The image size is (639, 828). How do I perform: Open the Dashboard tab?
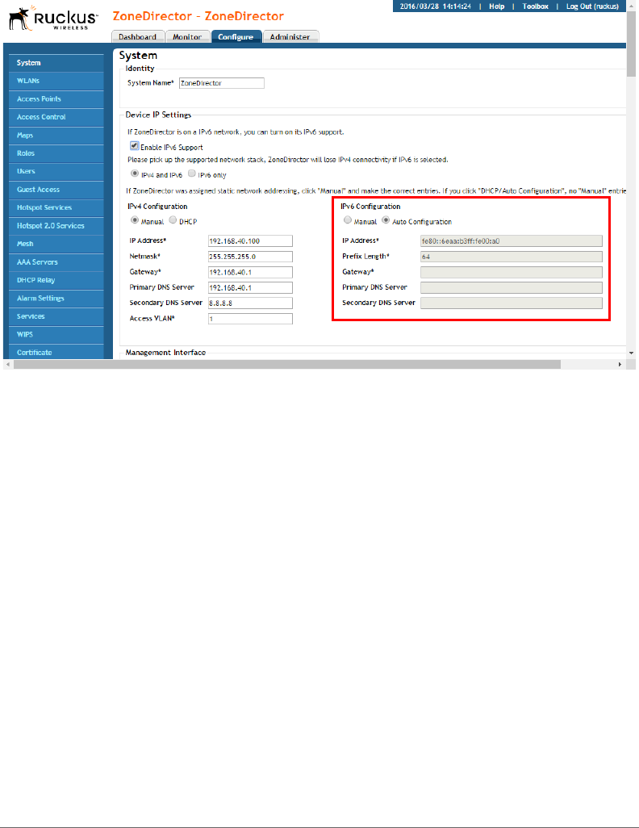coord(138,36)
